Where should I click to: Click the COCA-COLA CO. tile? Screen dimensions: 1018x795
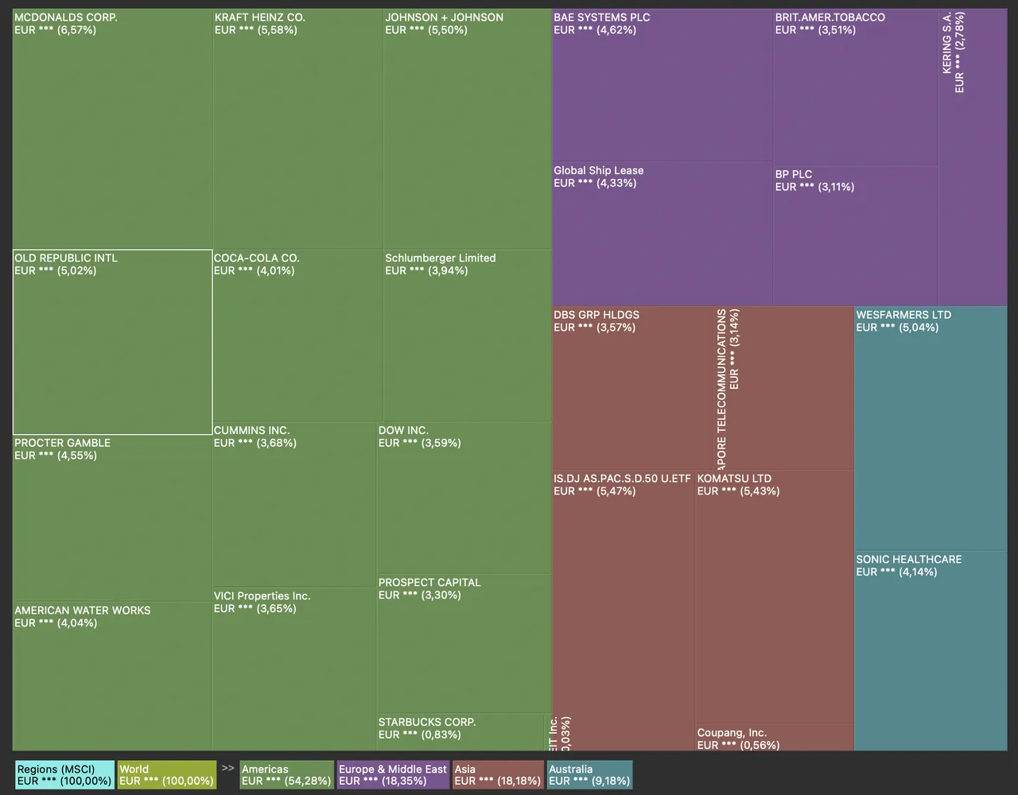[x=297, y=335]
